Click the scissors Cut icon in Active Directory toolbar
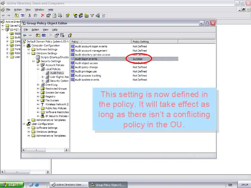Viewport: 251px width, 188px height. 29,16
